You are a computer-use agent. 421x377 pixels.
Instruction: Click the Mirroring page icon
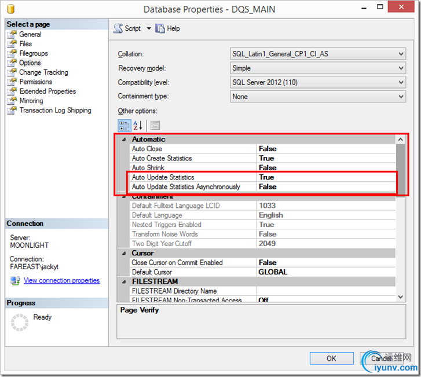[x=12, y=101]
